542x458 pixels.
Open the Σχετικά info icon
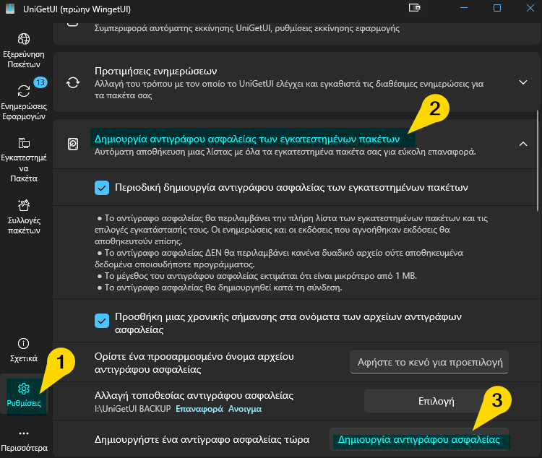point(24,343)
